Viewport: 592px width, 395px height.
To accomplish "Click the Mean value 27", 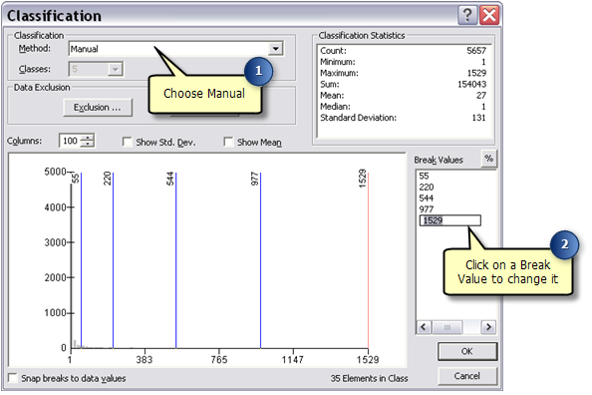I will coord(481,95).
